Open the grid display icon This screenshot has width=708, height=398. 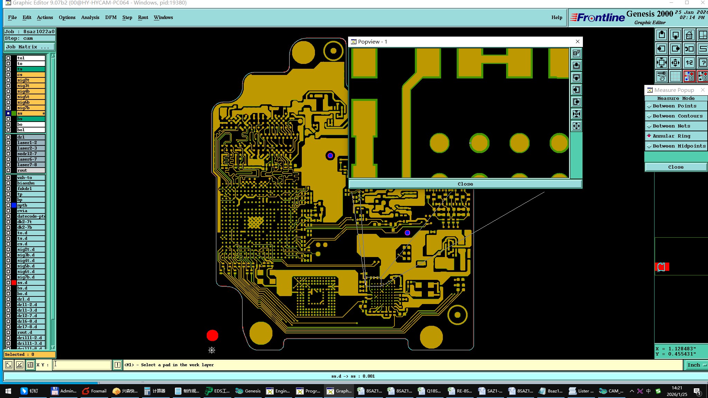[x=675, y=76]
